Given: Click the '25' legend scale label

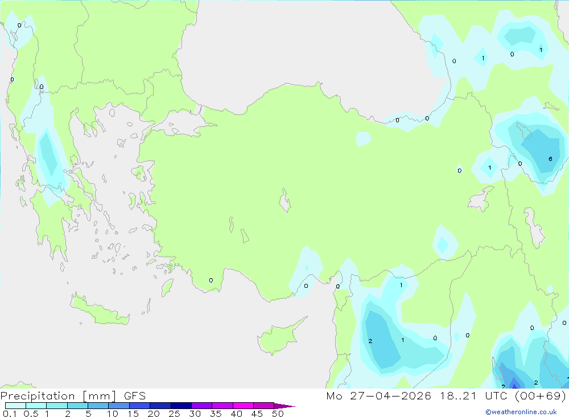Looking at the screenshot, I should coord(174,414).
